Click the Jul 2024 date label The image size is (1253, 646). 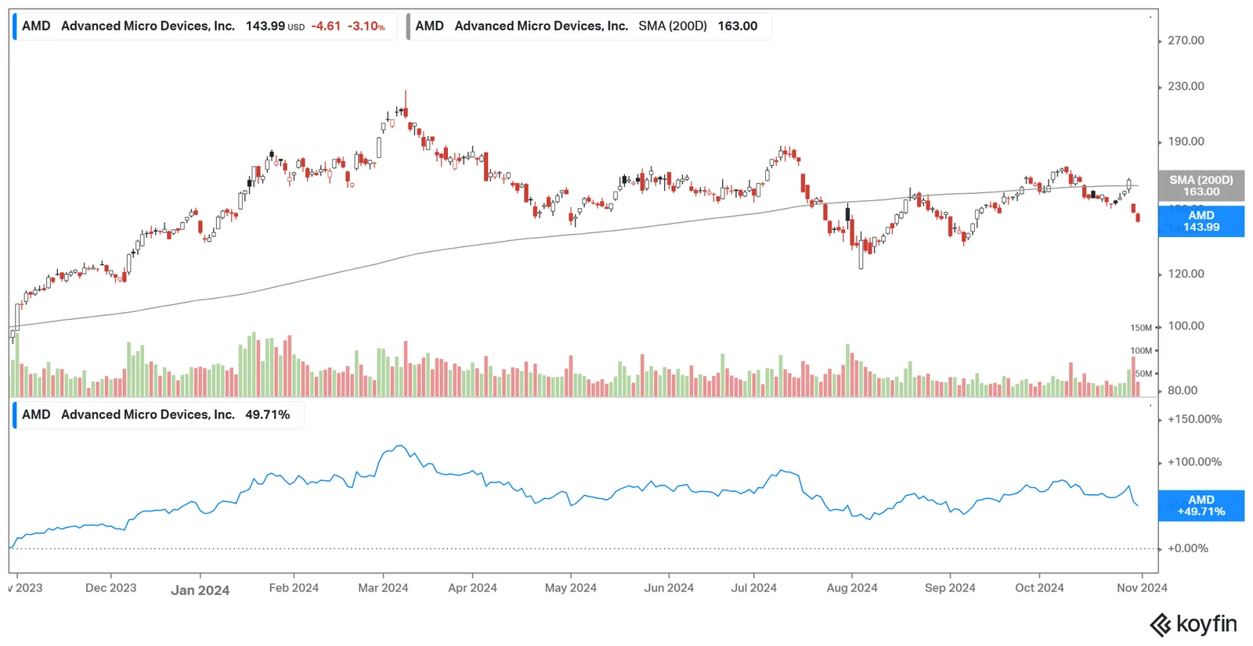click(x=753, y=588)
